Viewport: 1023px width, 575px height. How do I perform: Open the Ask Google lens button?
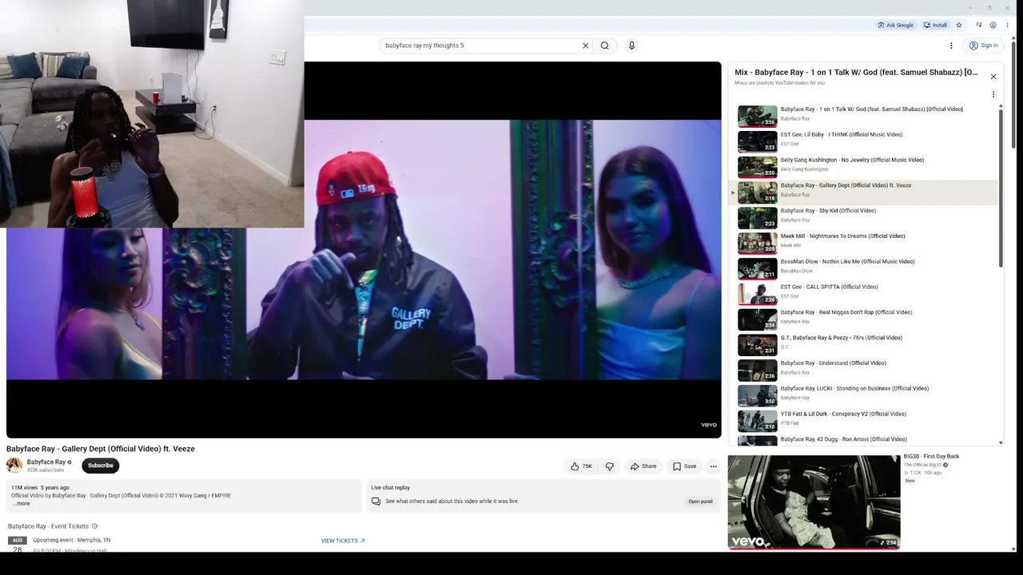895,25
